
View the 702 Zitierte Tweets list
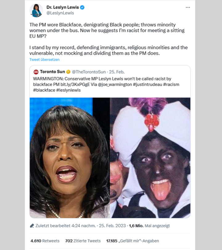(x=83, y=241)
